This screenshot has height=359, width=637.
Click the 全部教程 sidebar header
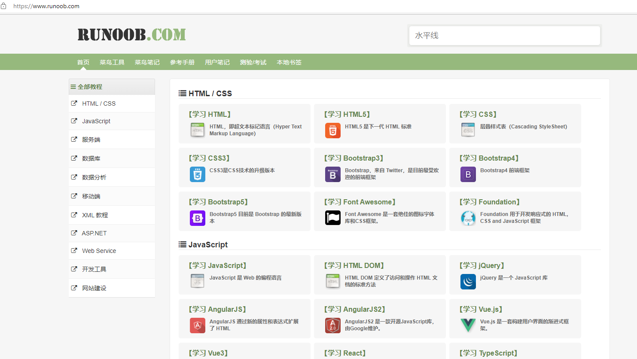(112, 87)
